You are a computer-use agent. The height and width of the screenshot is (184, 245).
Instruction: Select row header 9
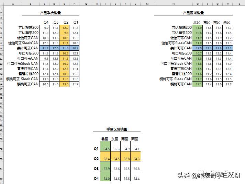pos(2,48)
